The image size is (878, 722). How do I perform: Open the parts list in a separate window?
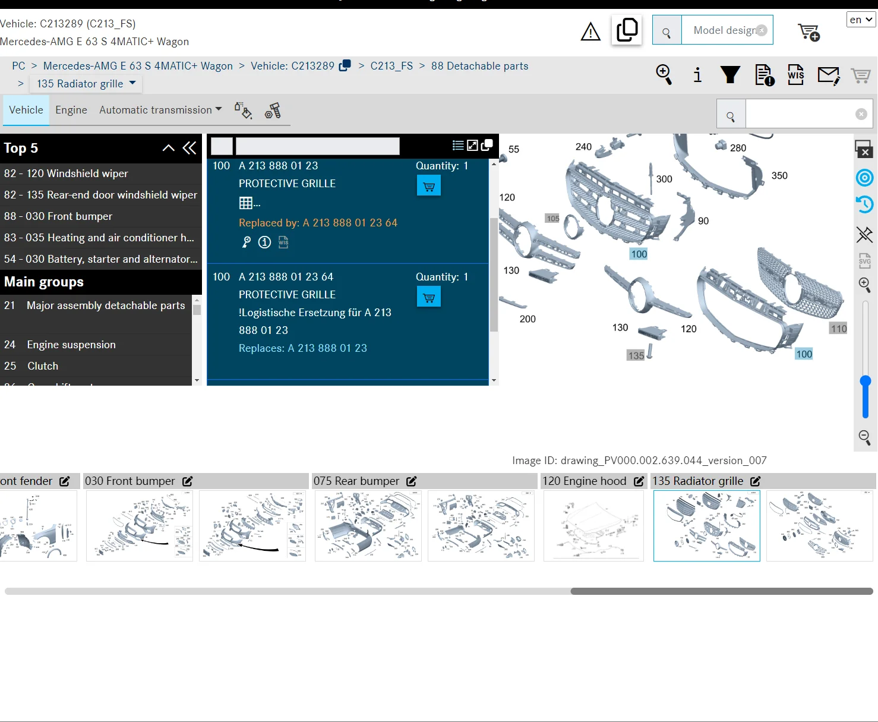coord(487,144)
